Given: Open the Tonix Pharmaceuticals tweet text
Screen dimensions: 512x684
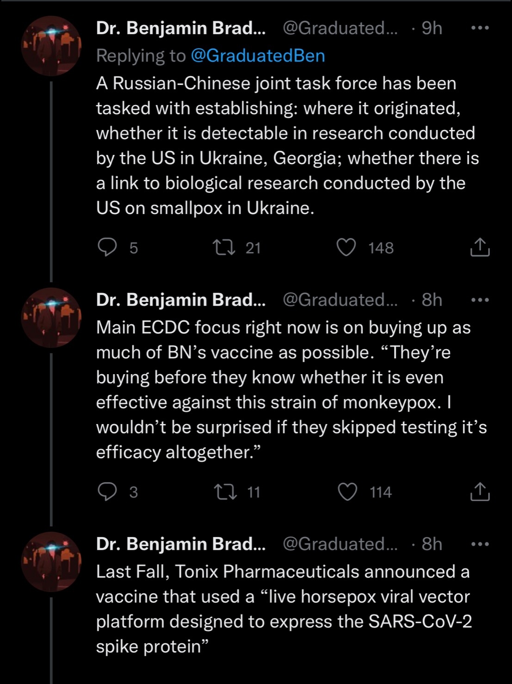Looking at the screenshot, I should 283,609.
